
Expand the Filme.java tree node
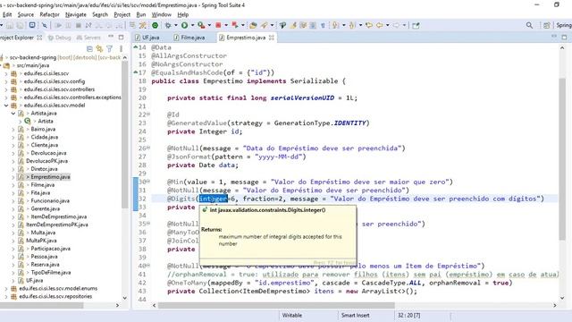13,185
